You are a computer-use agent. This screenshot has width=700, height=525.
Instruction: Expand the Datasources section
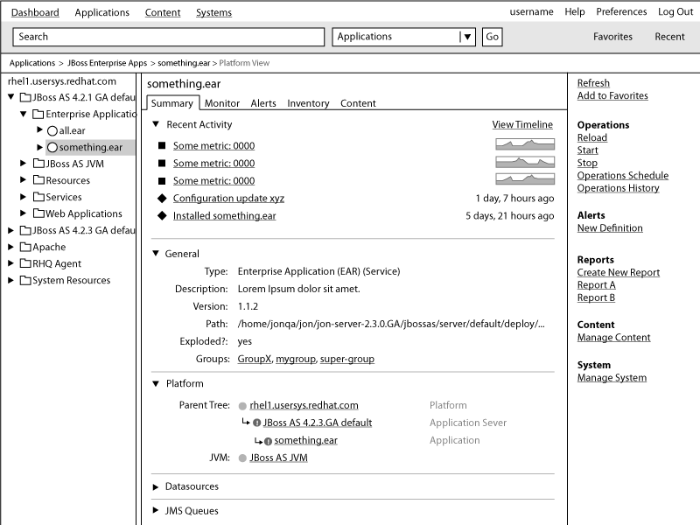(156, 487)
